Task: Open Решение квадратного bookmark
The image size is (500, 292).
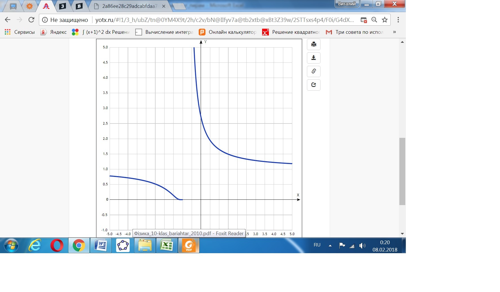Action: click(x=291, y=32)
